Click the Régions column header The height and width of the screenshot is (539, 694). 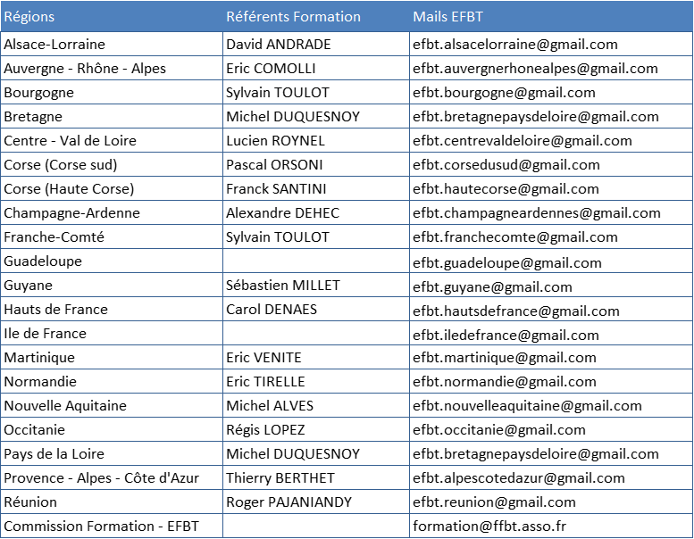(x=112, y=17)
